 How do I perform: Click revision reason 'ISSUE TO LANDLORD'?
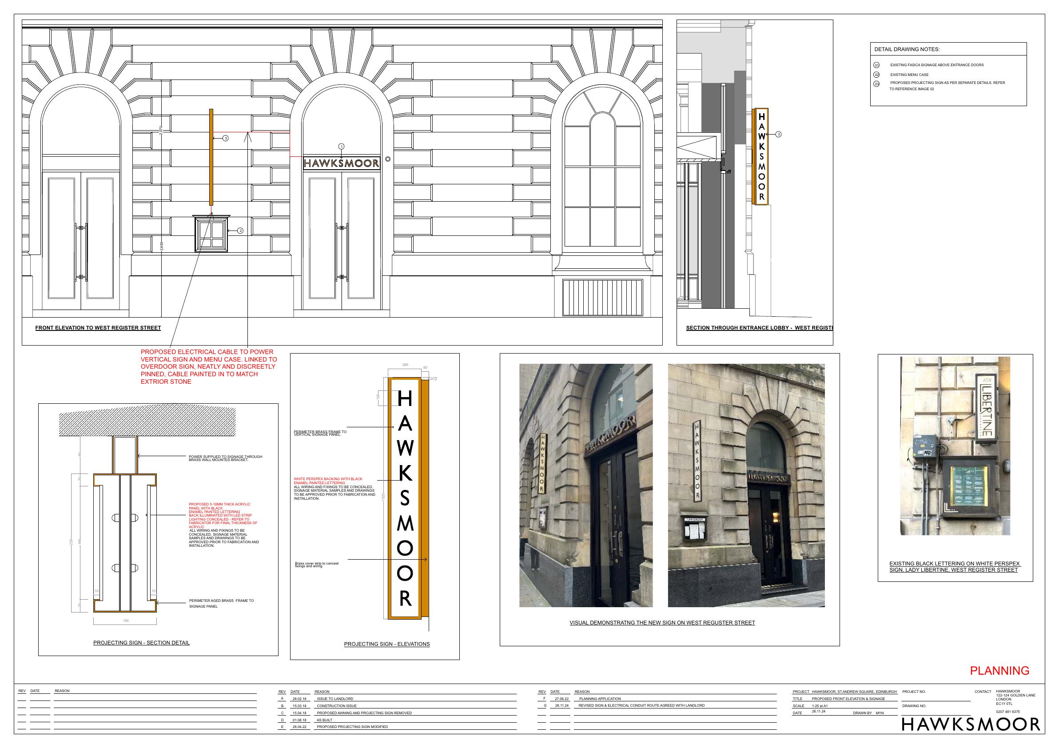[335, 699]
